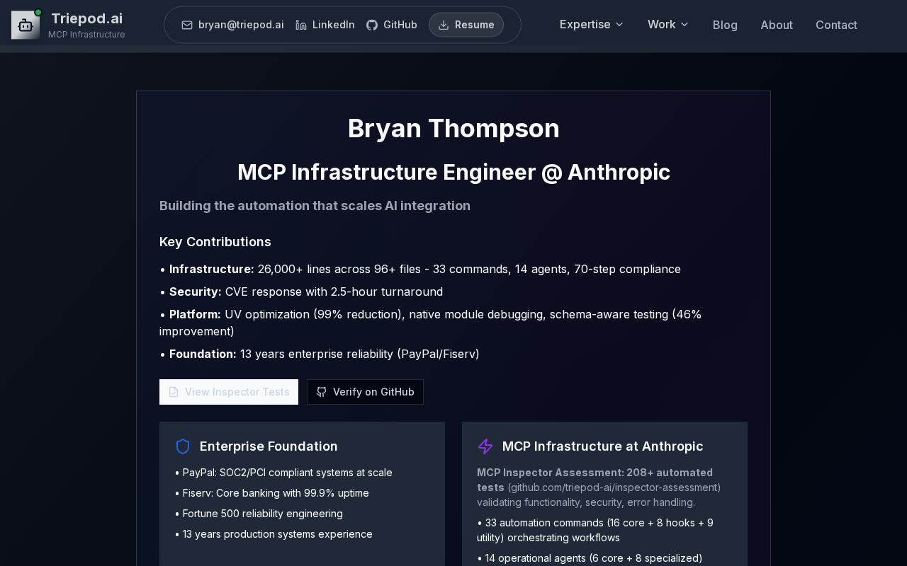The height and width of the screenshot is (566, 907).
Task: Click the GitHub octocat icon in header
Action: (372, 25)
